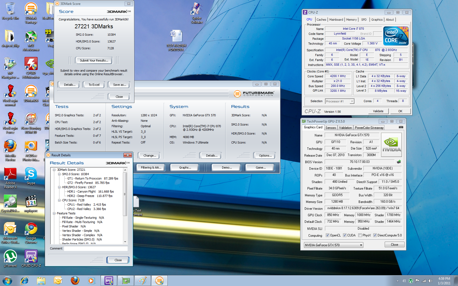This screenshot has height=286, width=458.
Task: Click the Filtering & AA... button
Action: coord(151,168)
